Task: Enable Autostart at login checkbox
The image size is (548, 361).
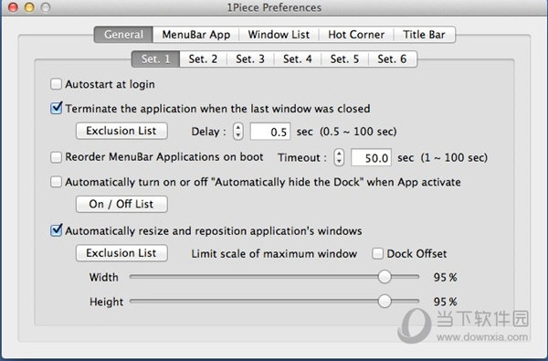Action: click(56, 84)
